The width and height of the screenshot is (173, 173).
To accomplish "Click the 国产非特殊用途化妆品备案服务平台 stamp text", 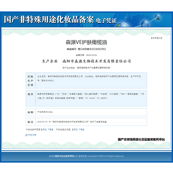I will (141, 139).
